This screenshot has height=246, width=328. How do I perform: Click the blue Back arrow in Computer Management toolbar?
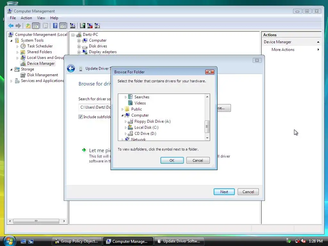tap(11, 26)
